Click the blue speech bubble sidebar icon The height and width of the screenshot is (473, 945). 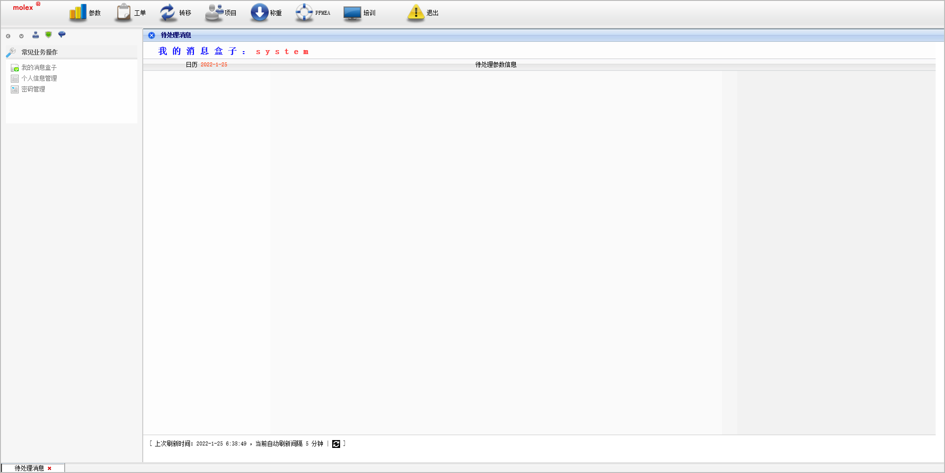pyautogui.click(x=62, y=35)
